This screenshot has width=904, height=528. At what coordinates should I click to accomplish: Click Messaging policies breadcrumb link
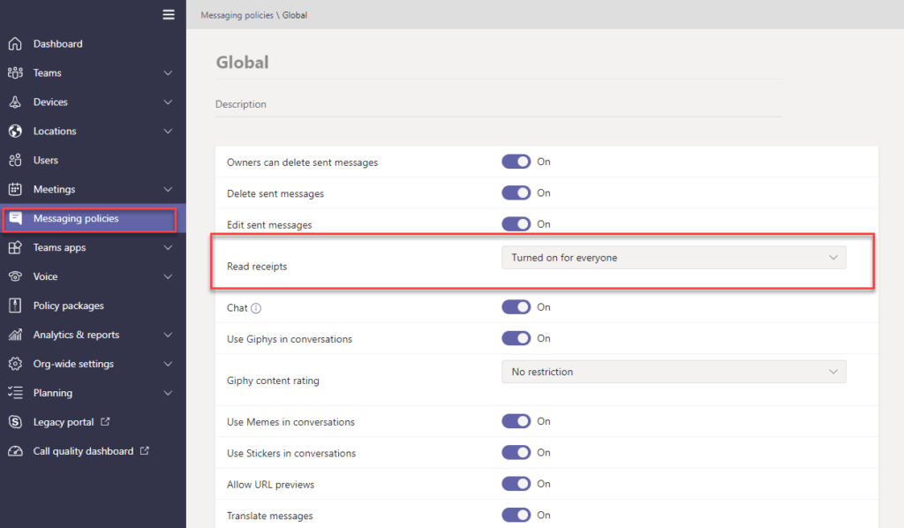coord(237,15)
